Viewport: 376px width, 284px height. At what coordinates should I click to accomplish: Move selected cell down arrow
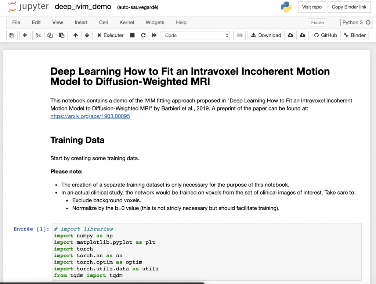tap(87, 35)
